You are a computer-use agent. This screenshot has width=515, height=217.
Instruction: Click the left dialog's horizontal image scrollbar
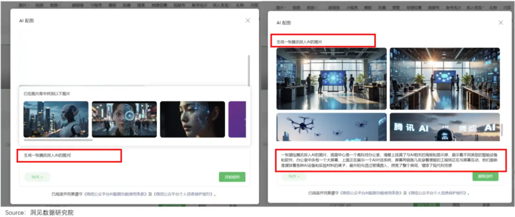pos(58,140)
